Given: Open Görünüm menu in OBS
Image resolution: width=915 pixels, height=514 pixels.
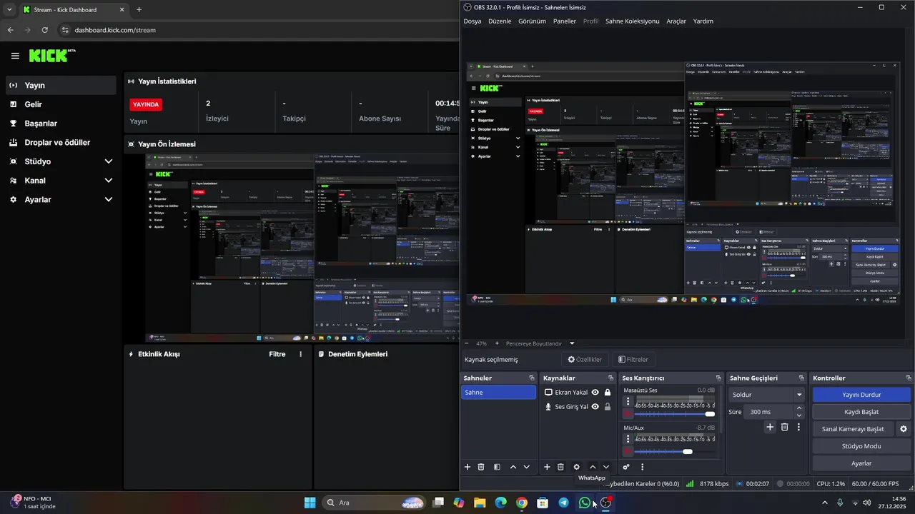Looking at the screenshot, I should coord(532,21).
